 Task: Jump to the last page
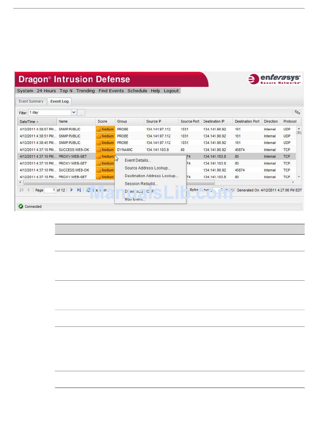[79, 190]
